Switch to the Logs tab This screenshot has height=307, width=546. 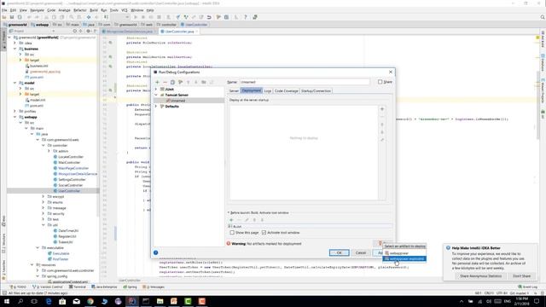tap(267, 91)
